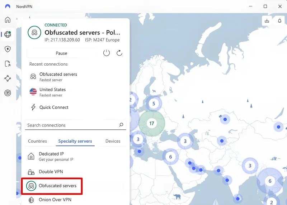Open Threat Protection shield icon
This screenshot has height=205, width=287.
click(x=8, y=49)
